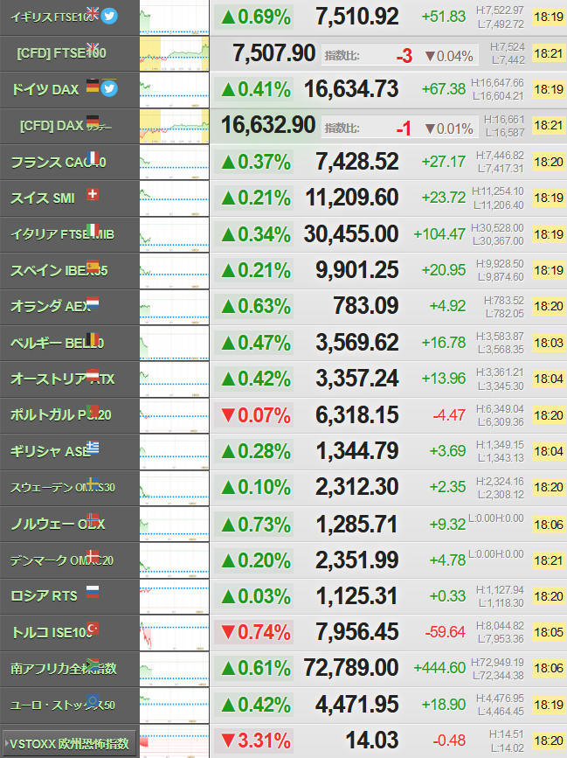Select the ユーロ・ストックス50 index name
Viewport: 567px width, 758px height.
pyautogui.click(x=63, y=706)
